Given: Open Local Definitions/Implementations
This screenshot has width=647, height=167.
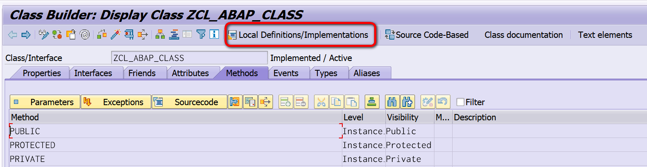Looking at the screenshot, I should 298,35.
